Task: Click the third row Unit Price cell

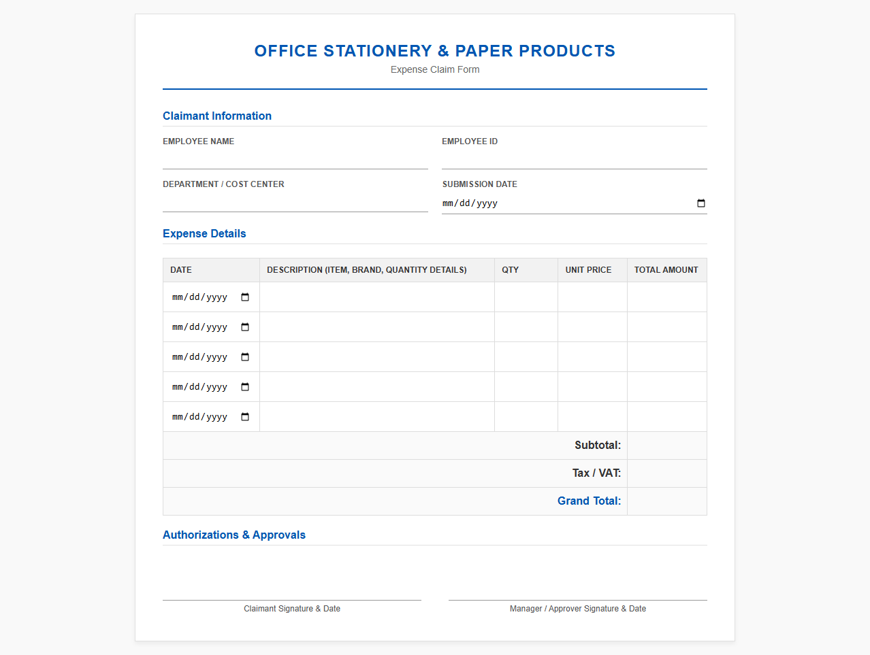Action: click(x=592, y=357)
